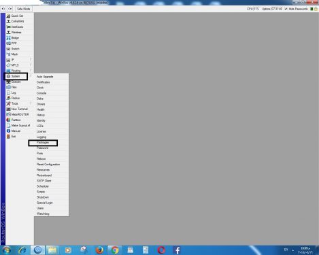Click the Undo arrow in the toolbar

click(3, 9)
